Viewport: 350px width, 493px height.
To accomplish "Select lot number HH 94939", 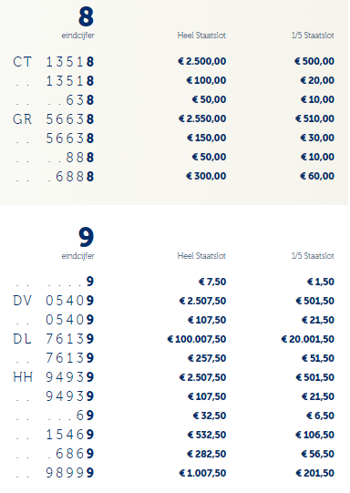I will [54, 377].
